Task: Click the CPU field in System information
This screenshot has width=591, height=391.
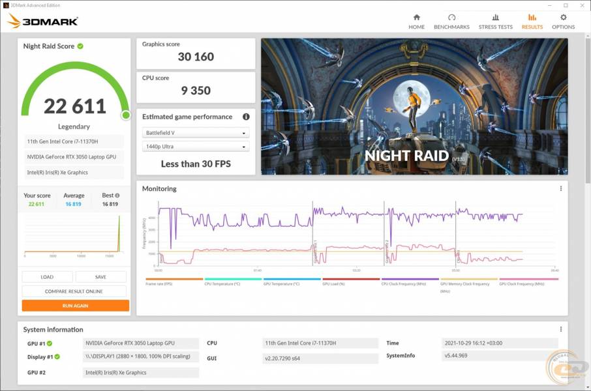Action: pyautogui.click(x=320, y=343)
